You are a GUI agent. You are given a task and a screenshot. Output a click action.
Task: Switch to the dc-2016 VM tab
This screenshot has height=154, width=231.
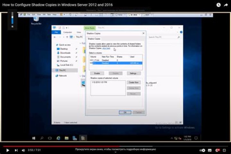134,15
